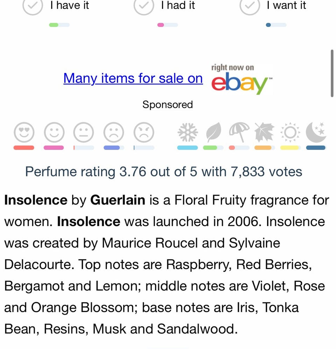Click the red love vote bar

(x=24, y=148)
